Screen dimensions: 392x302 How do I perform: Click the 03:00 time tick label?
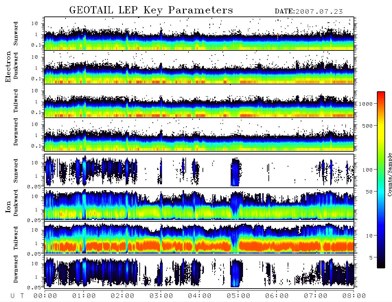pos(161,296)
